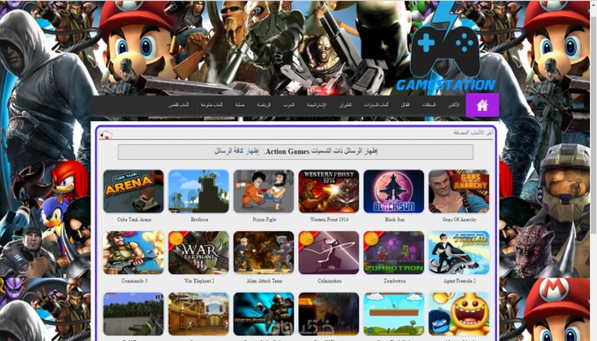
Task: Click the Culmination title link
Action: (x=329, y=281)
